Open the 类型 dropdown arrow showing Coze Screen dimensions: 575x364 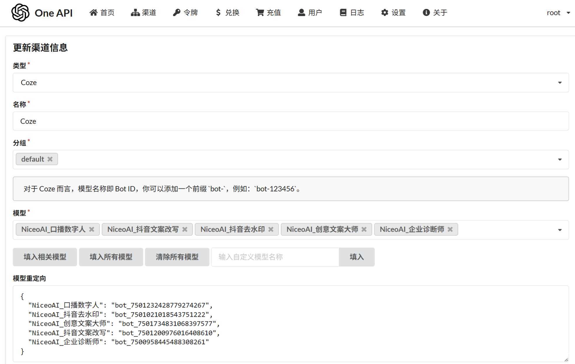tap(560, 83)
